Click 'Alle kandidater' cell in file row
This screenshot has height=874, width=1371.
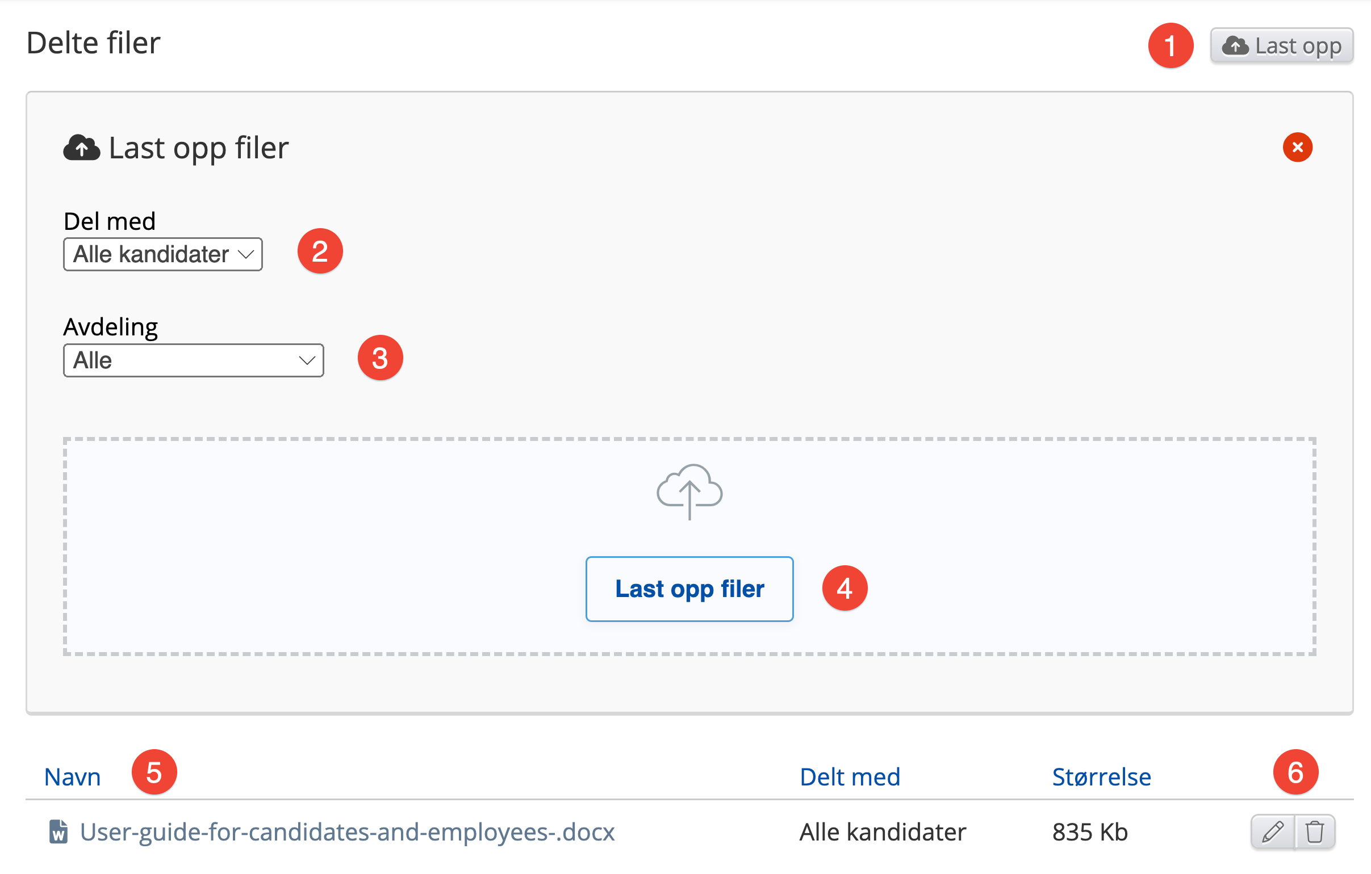point(883,832)
